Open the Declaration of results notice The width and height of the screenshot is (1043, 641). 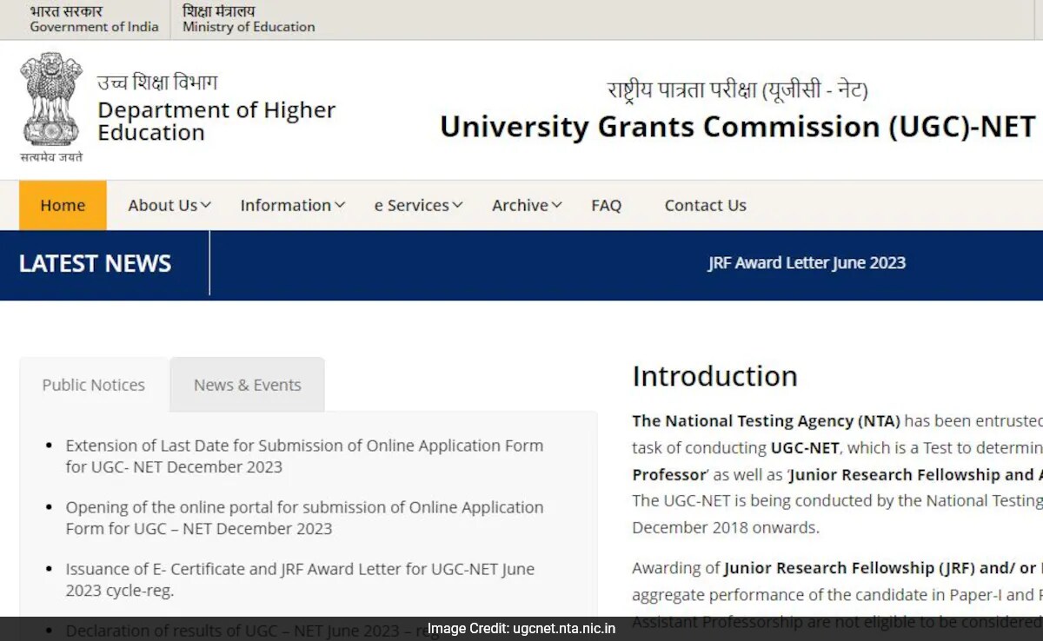252,631
